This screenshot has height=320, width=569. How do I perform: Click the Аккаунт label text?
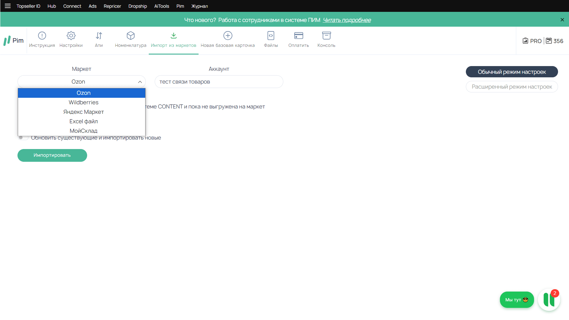(219, 69)
